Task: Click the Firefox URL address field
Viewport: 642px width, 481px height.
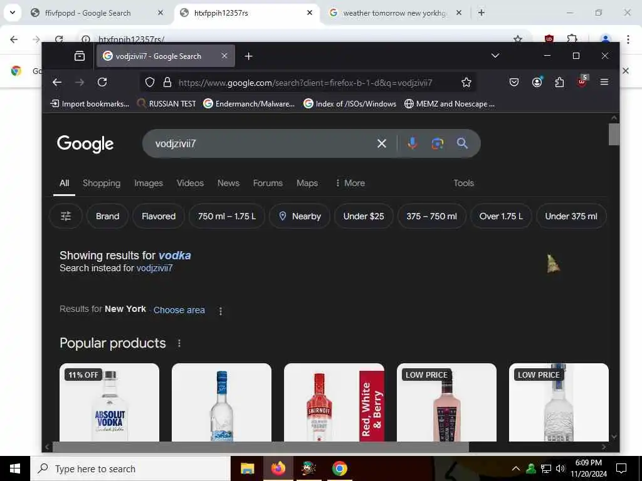Action: click(x=305, y=83)
